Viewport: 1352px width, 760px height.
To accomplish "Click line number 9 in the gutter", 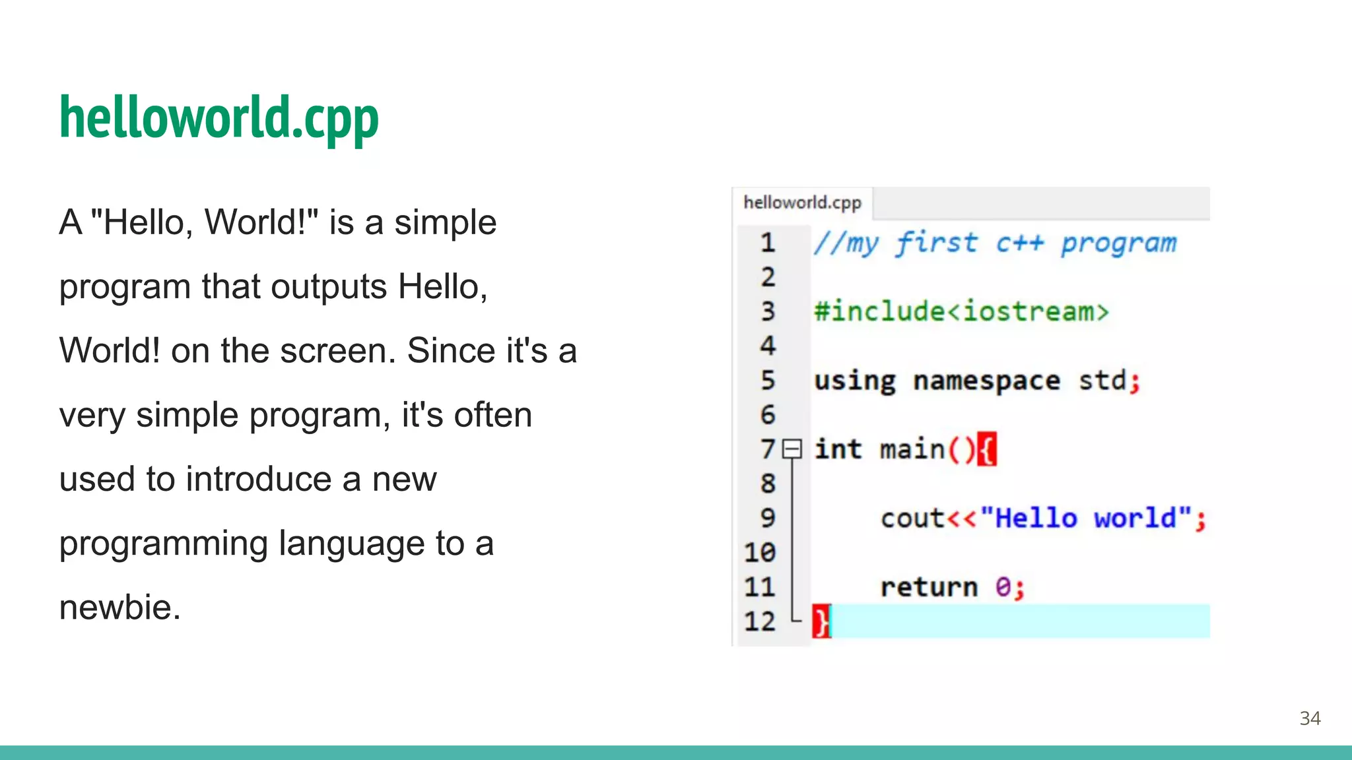I will tap(767, 518).
